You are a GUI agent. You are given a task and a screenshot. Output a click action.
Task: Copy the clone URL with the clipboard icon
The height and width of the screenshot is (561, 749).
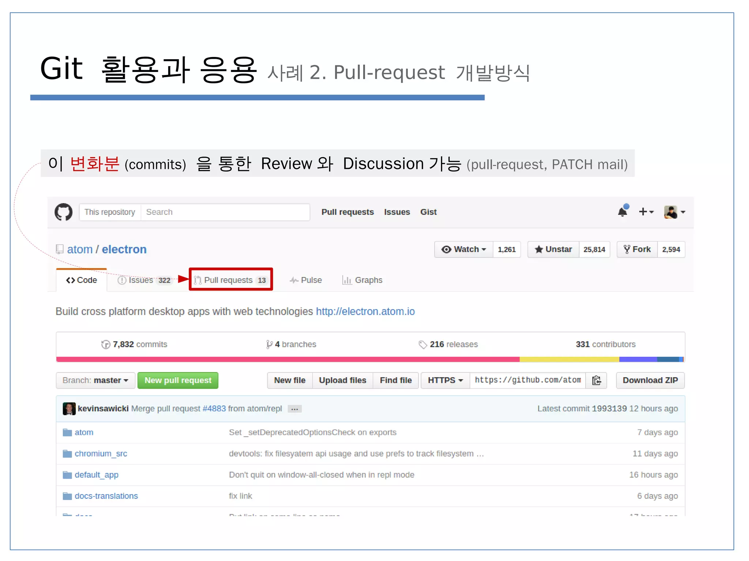click(596, 380)
